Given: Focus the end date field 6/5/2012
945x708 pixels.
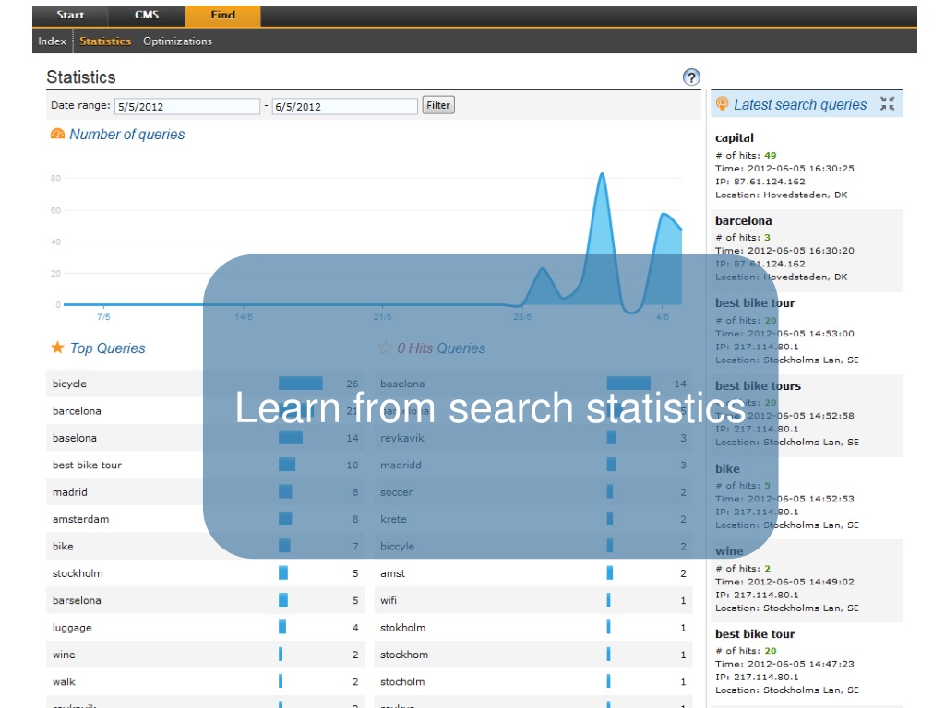Looking at the screenshot, I should tap(345, 107).
